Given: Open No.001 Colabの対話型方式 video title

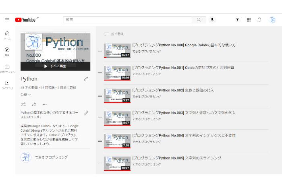Looking at the screenshot, I should tap(183, 68).
